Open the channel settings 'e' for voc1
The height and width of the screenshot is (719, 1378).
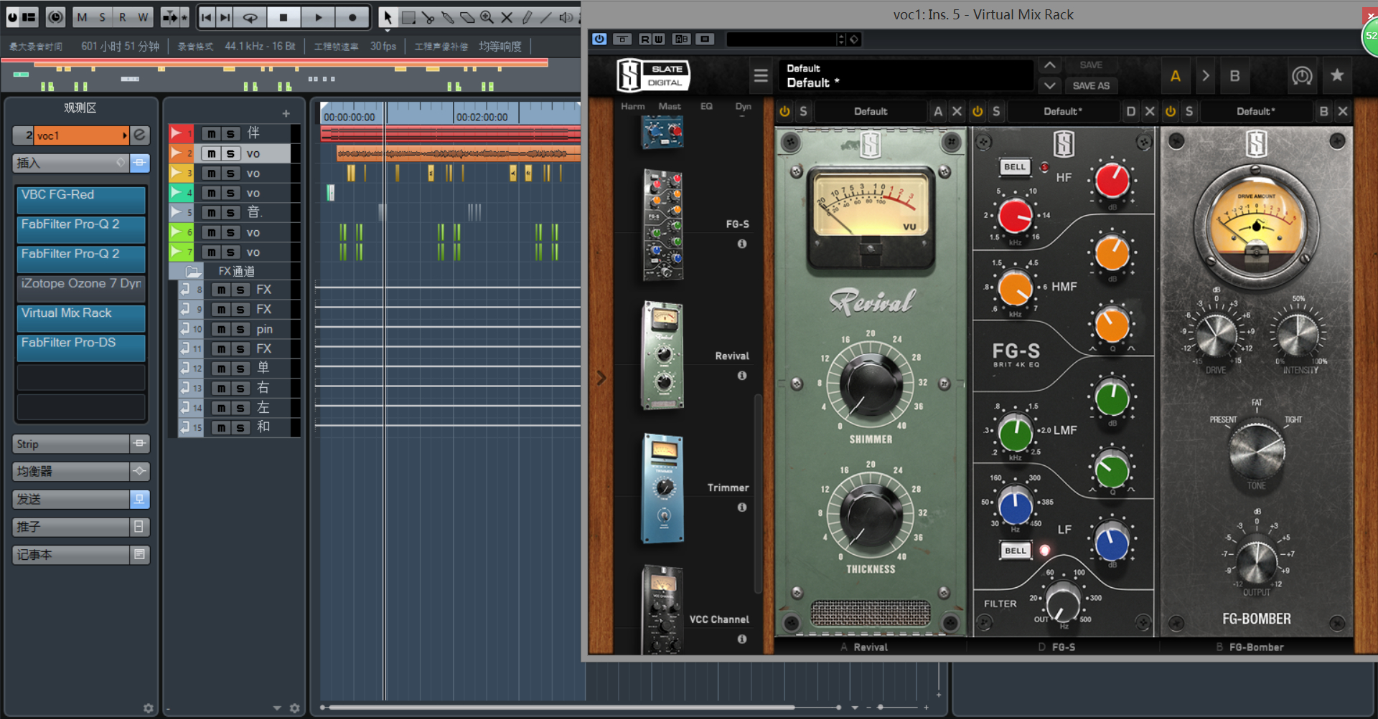[x=140, y=135]
